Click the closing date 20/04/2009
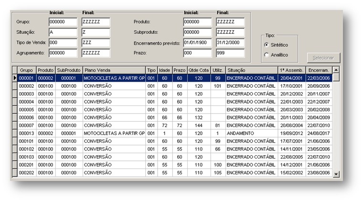The width and height of the screenshot is (363, 201). click(x=319, y=117)
